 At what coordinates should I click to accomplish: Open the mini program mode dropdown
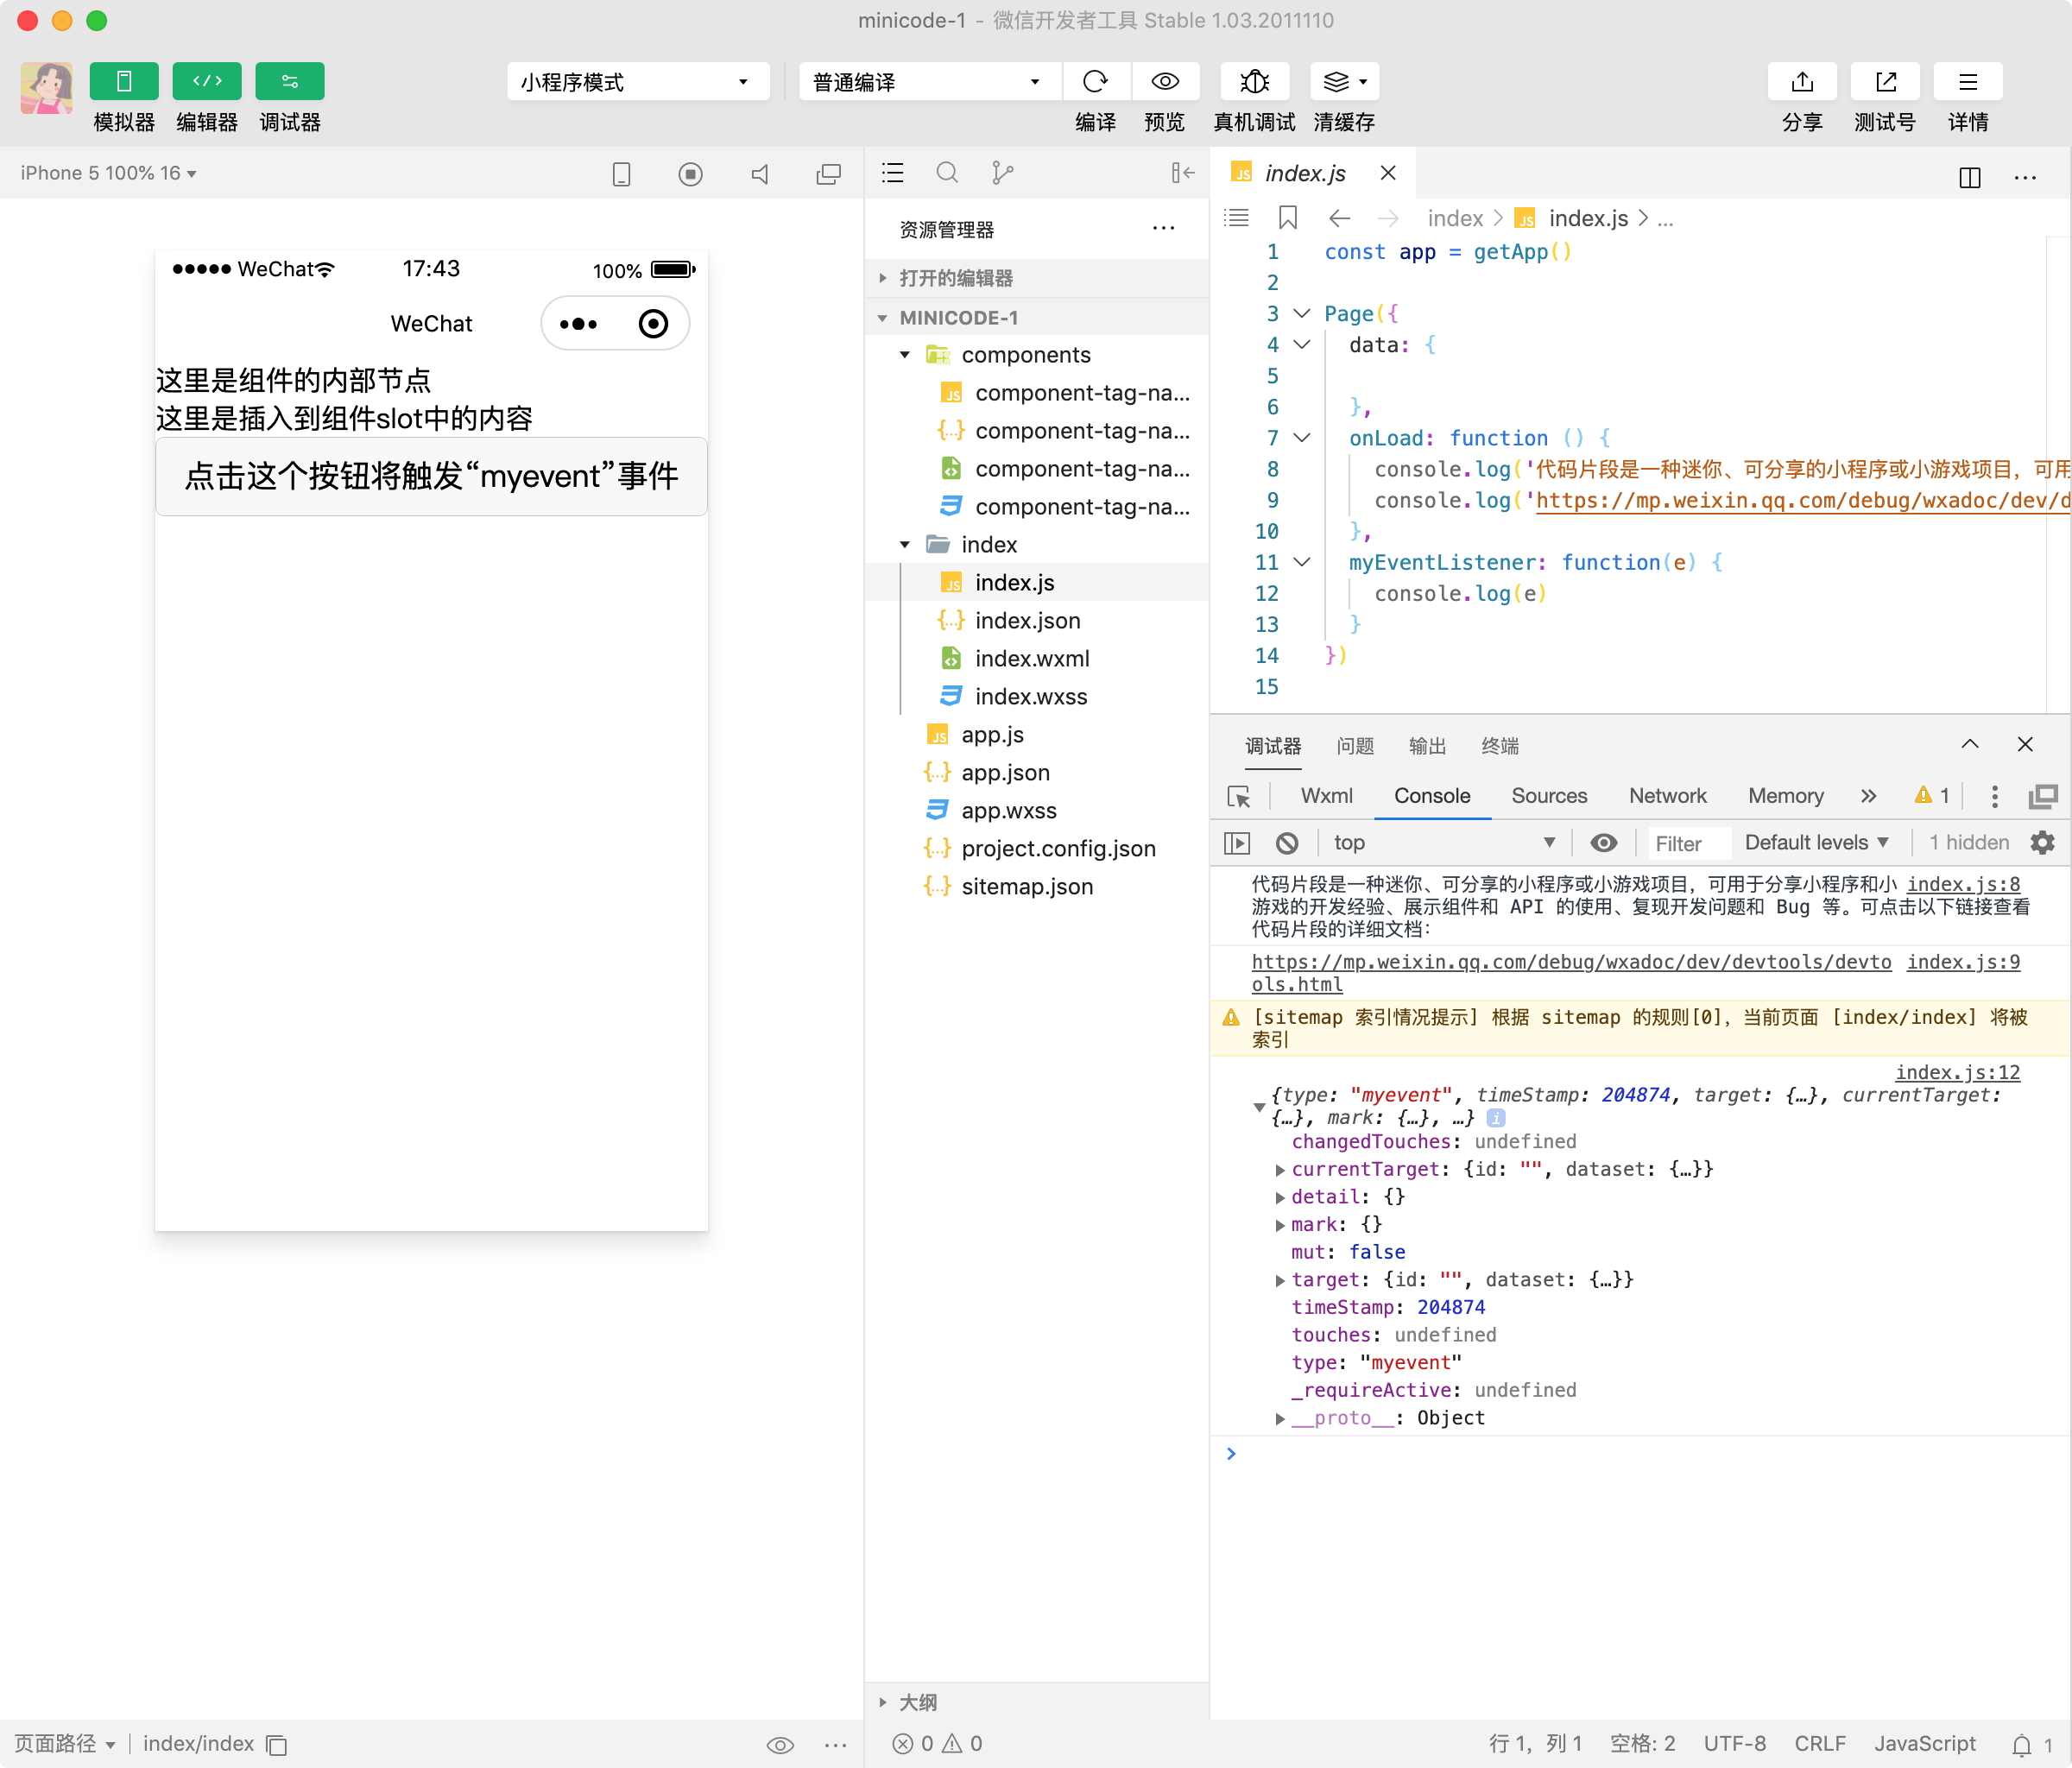coord(637,82)
